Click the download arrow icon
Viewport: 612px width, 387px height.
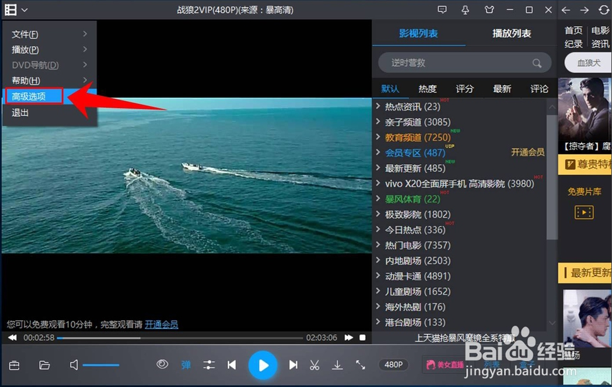pos(337,365)
